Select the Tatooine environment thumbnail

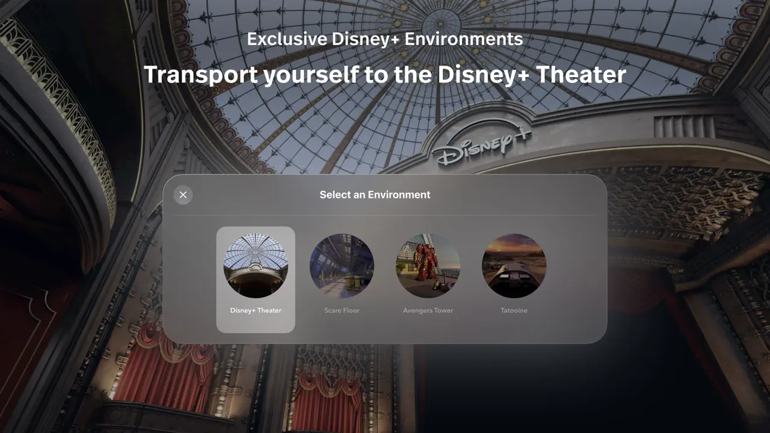click(514, 266)
